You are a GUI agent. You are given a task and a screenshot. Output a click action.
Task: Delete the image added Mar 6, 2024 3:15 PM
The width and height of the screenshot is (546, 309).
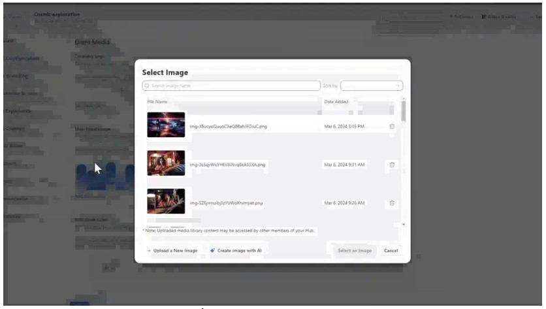tap(392, 127)
